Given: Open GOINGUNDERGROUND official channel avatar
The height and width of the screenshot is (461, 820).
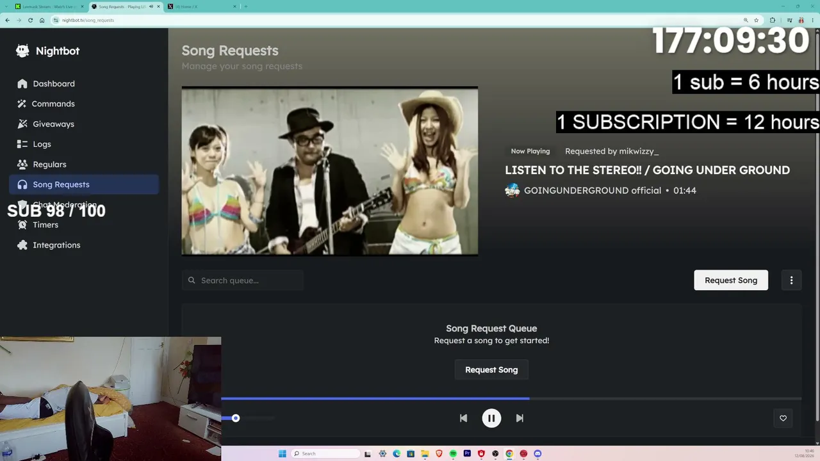Looking at the screenshot, I should [512, 190].
